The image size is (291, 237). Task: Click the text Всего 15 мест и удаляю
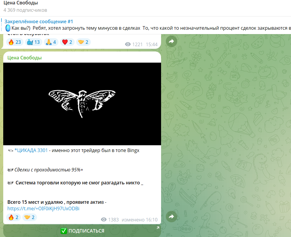coord(35,202)
